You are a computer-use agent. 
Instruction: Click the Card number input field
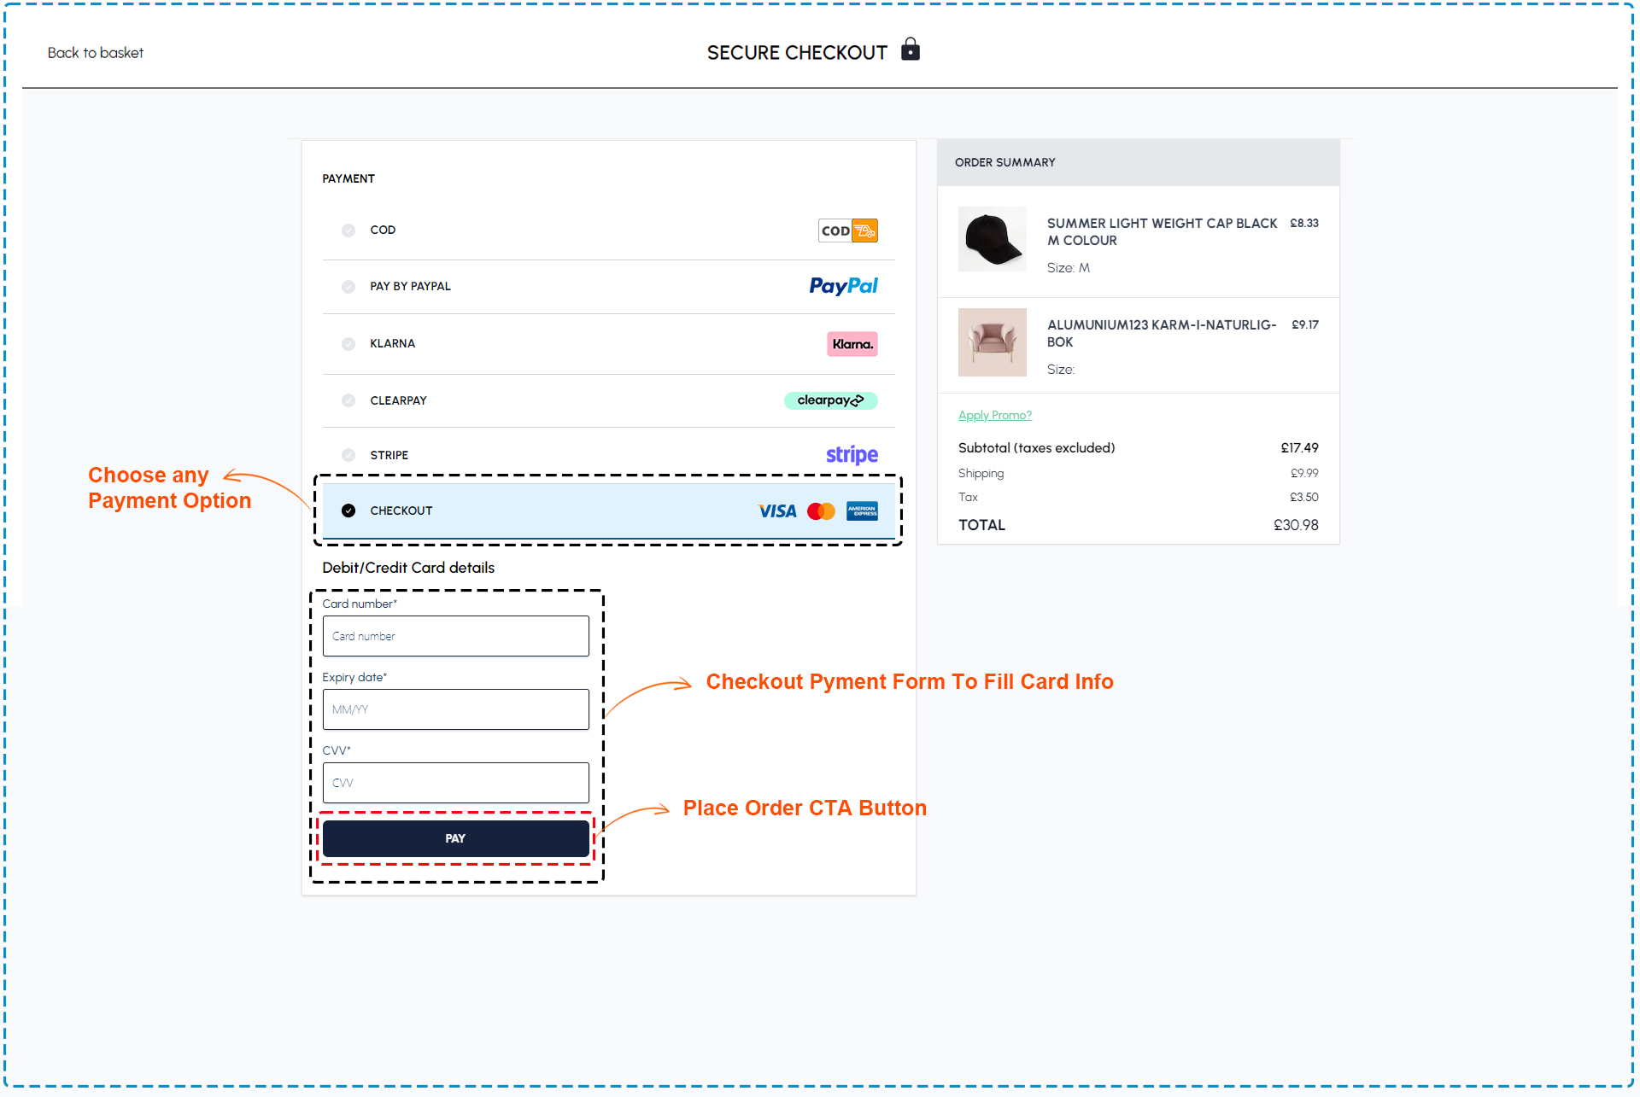pyautogui.click(x=454, y=635)
